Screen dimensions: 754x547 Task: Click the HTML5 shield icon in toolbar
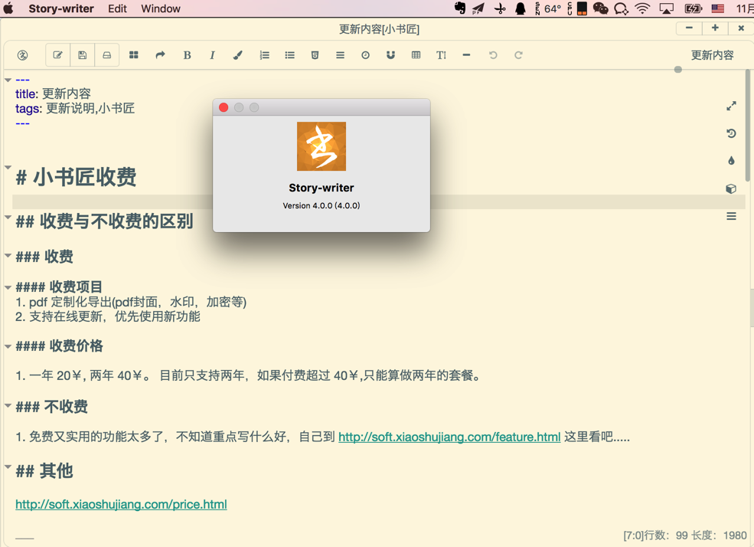tap(315, 55)
